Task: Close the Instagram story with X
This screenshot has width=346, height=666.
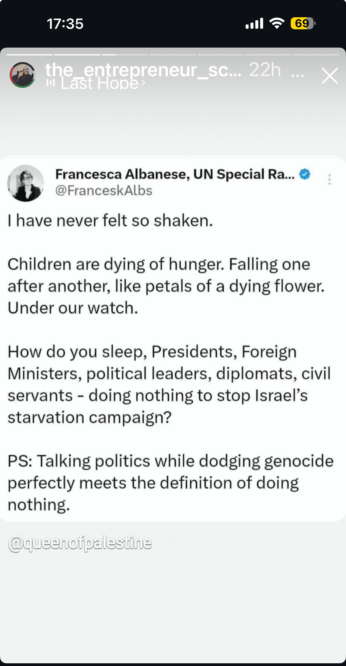Action: click(x=329, y=76)
